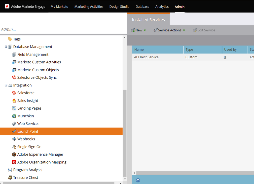Click the Edit Service button

click(x=204, y=30)
